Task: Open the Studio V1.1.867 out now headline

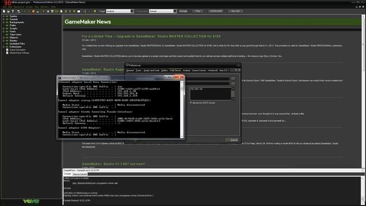Action: tap(113, 164)
